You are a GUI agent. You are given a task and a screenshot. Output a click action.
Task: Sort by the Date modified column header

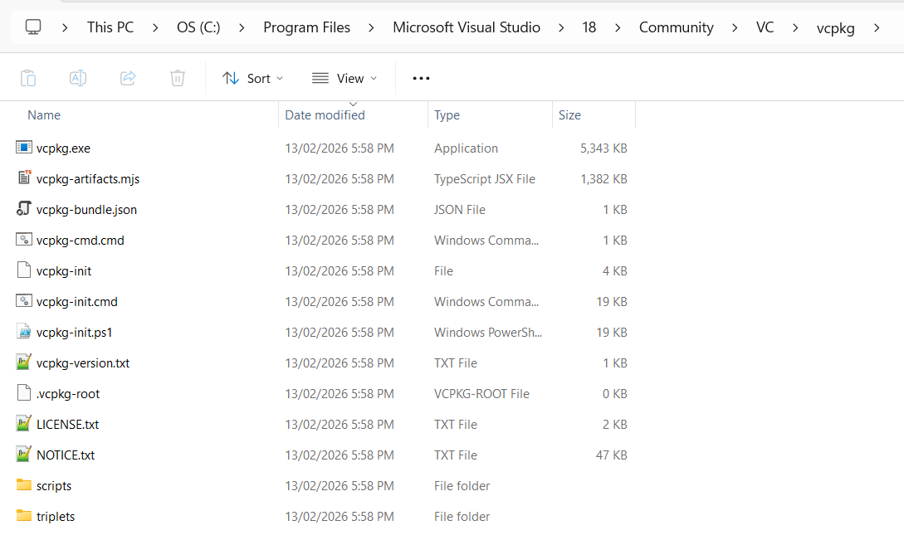click(x=325, y=115)
